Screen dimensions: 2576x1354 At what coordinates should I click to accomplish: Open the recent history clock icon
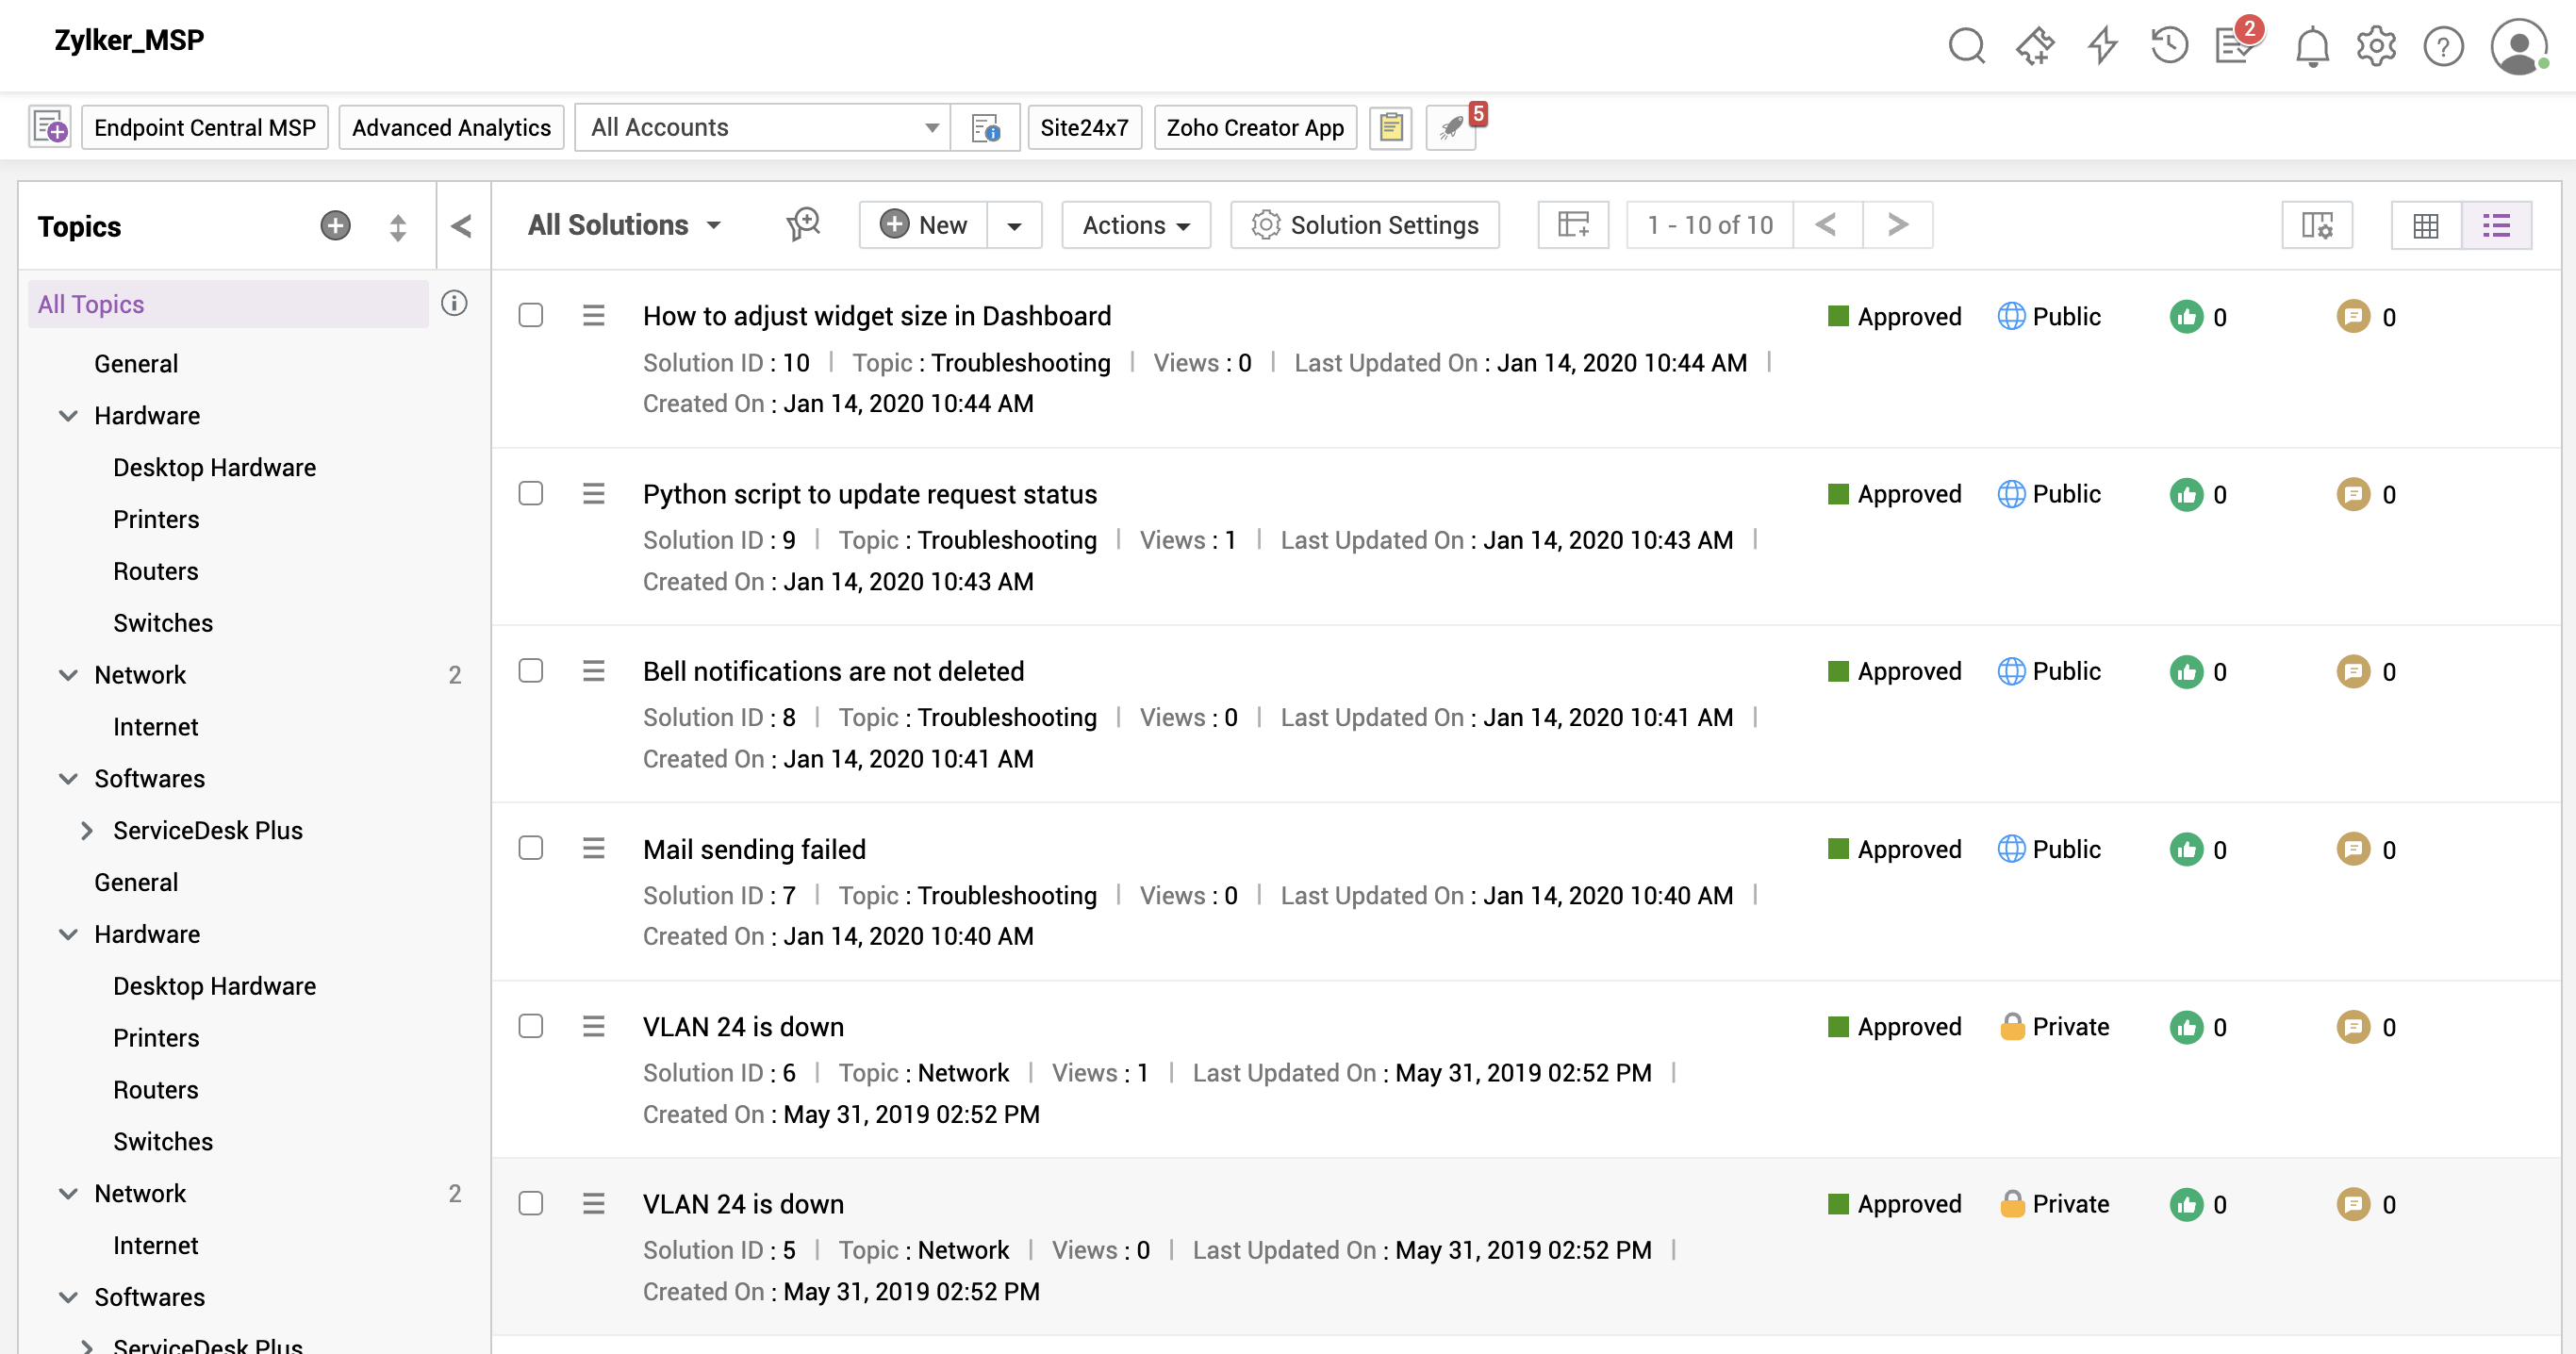(x=2169, y=46)
